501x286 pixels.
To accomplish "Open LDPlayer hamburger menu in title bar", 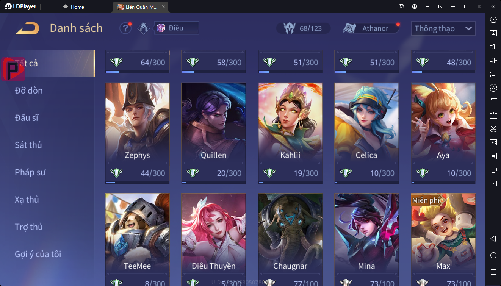I will tap(427, 6).
